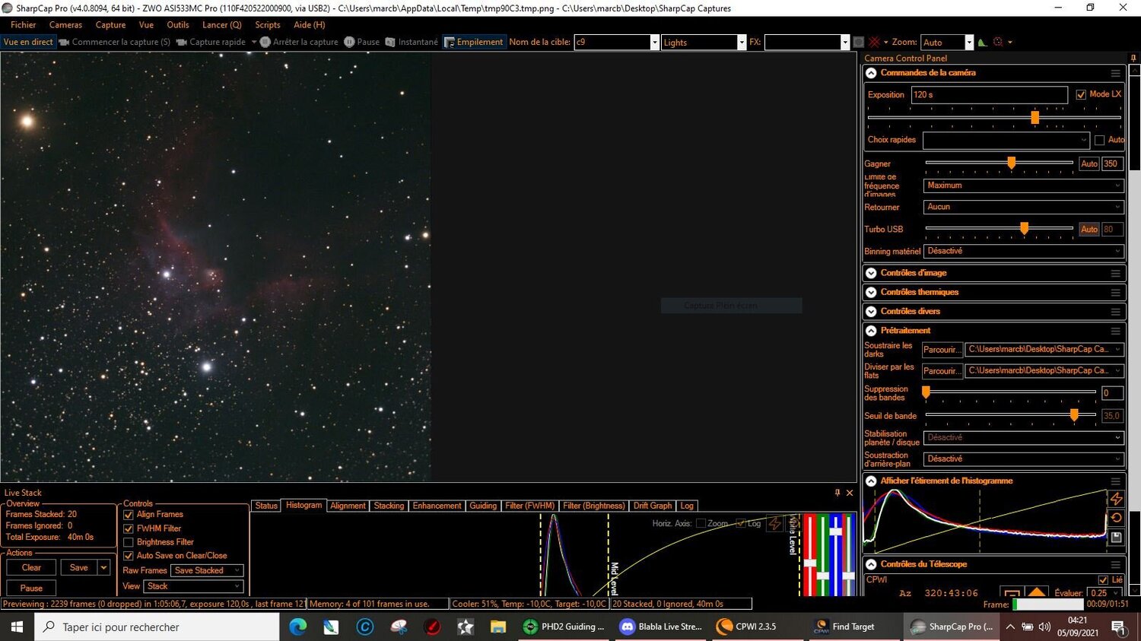
Task: Click the reset stretch circular arrow icon
Action: click(1116, 518)
